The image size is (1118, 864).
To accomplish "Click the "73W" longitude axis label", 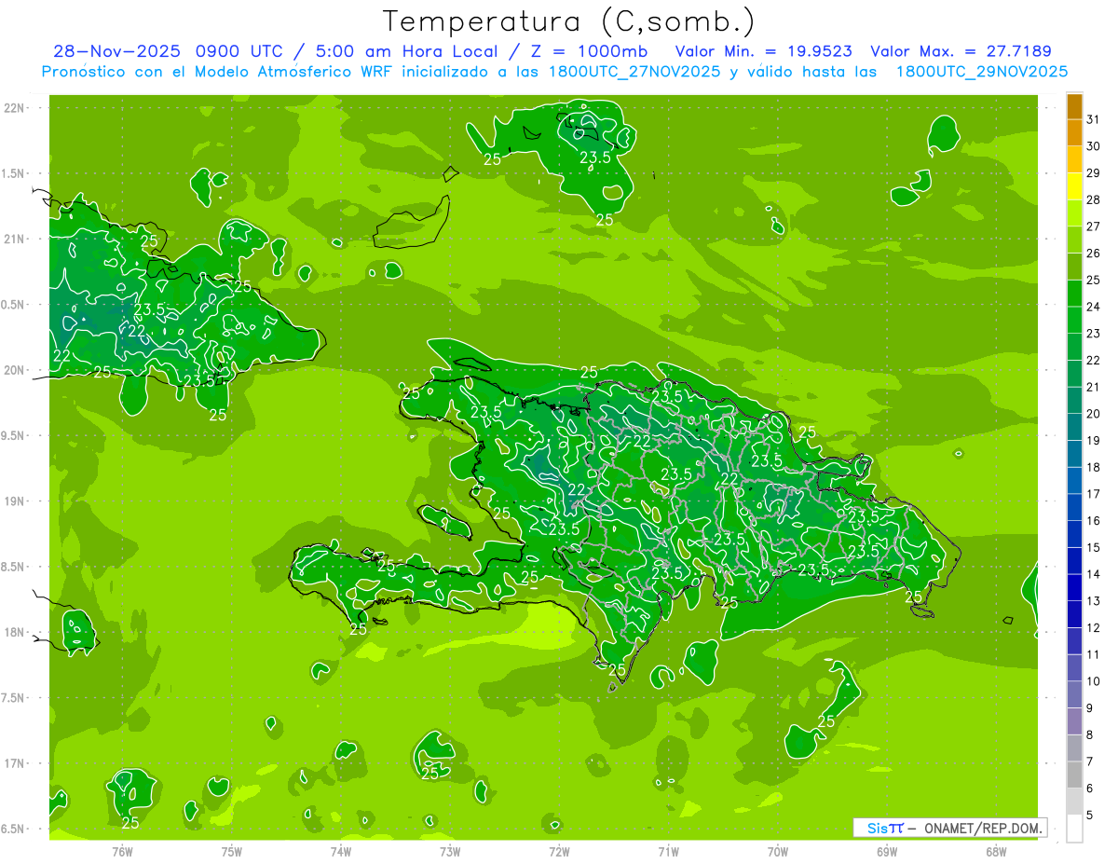I will click(450, 851).
